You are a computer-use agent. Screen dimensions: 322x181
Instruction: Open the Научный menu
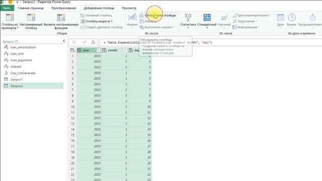(224, 21)
